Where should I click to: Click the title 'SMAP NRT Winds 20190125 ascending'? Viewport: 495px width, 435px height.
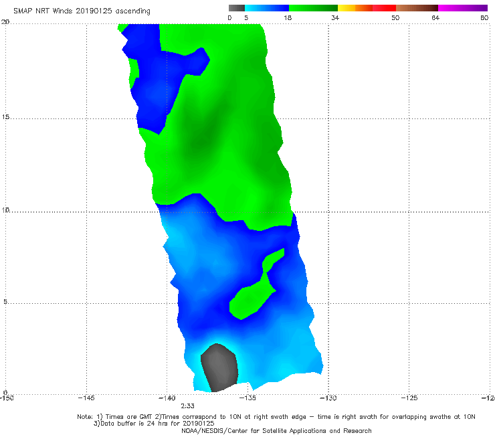[x=82, y=11]
